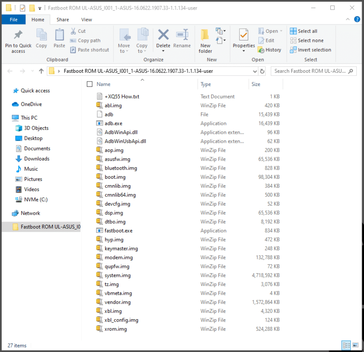The height and width of the screenshot is (352, 364).
Task: Open the File menu
Action: tap(14, 20)
